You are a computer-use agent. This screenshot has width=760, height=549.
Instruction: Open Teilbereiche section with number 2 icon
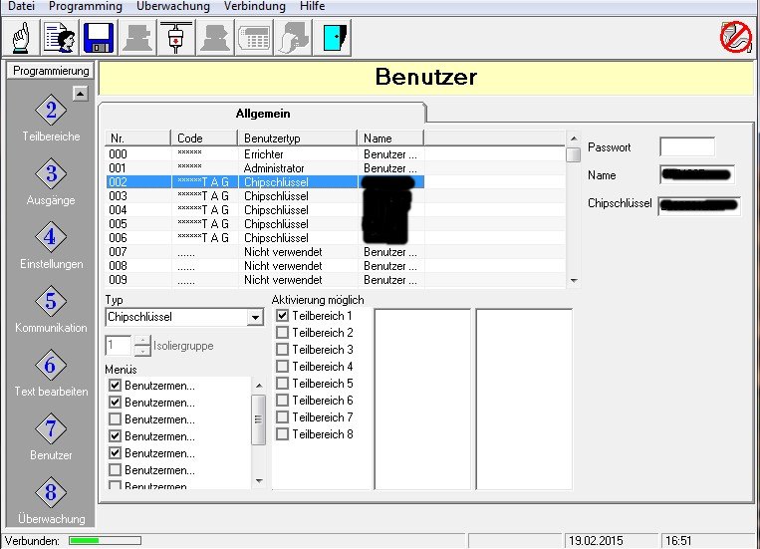tap(51, 112)
